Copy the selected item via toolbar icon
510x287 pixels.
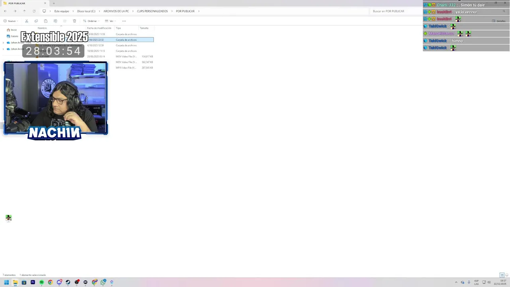click(x=36, y=21)
